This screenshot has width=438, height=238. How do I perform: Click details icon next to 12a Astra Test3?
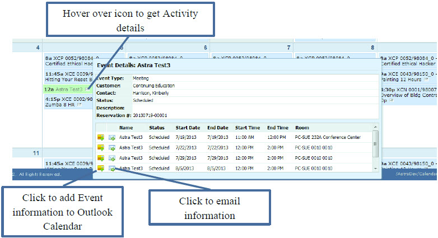click(87, 89)
